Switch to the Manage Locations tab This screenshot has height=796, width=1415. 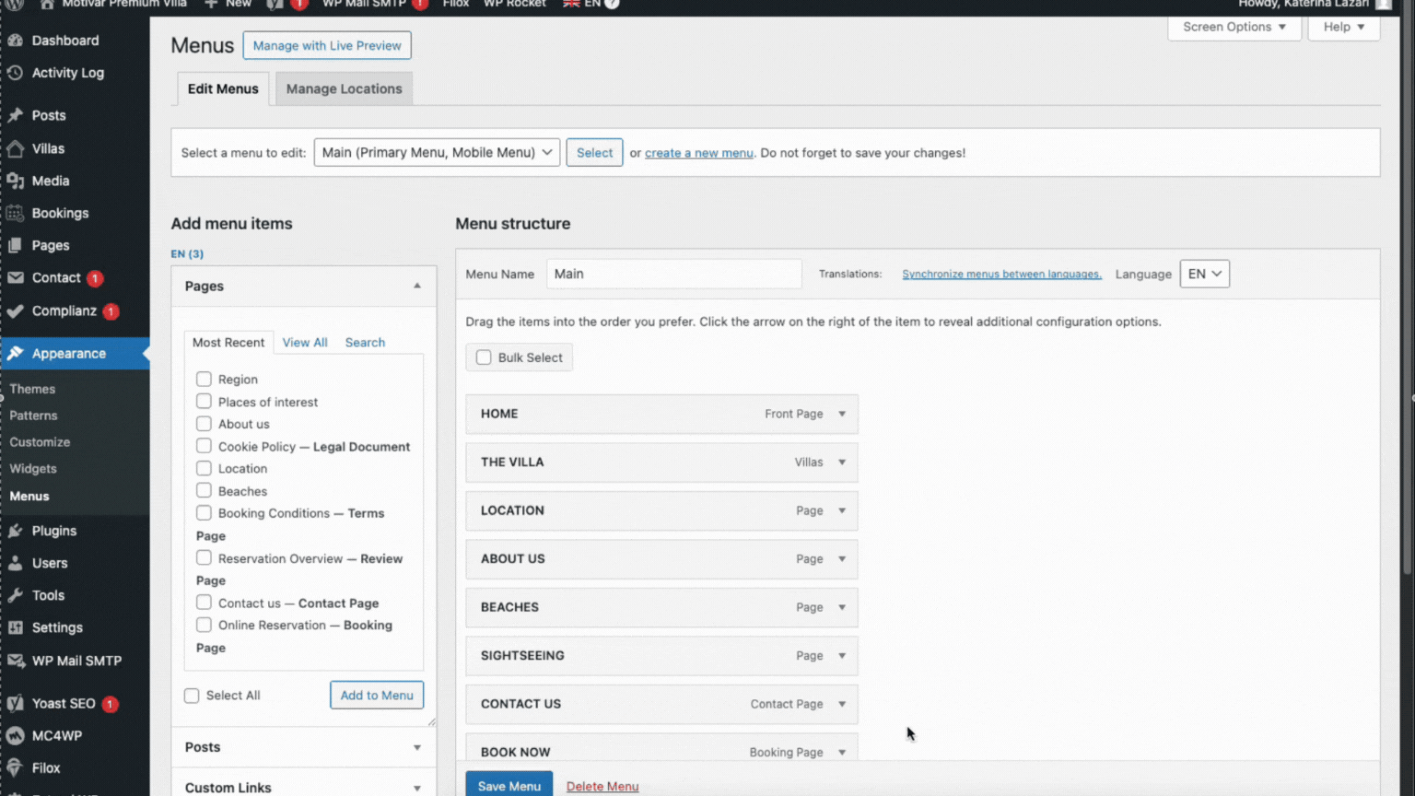click(344, 88)
